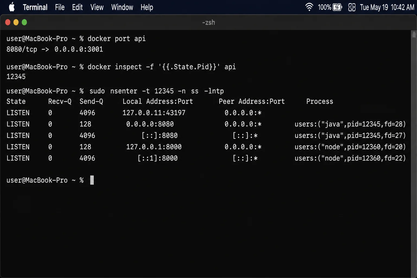Click the '[::1]:8000' local address
This screenshot has width=417, height=278.
[x=158, y=159]
